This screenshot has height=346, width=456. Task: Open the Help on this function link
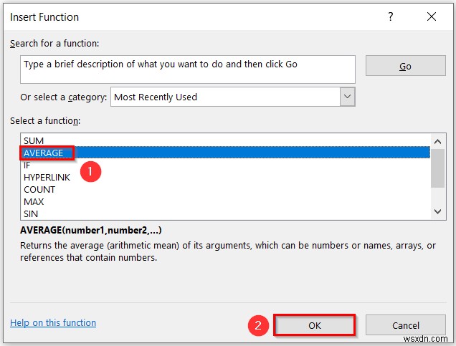[x=53, y=323]
